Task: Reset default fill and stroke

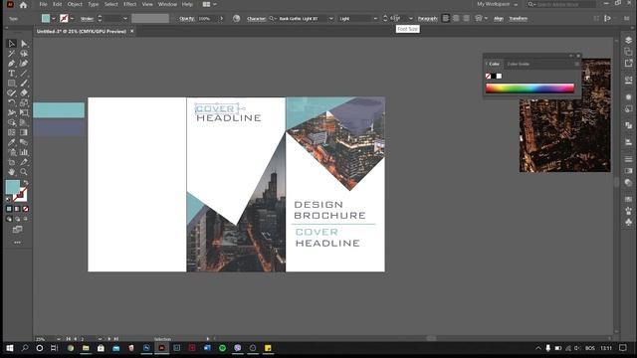Action: tap(8, 199)
